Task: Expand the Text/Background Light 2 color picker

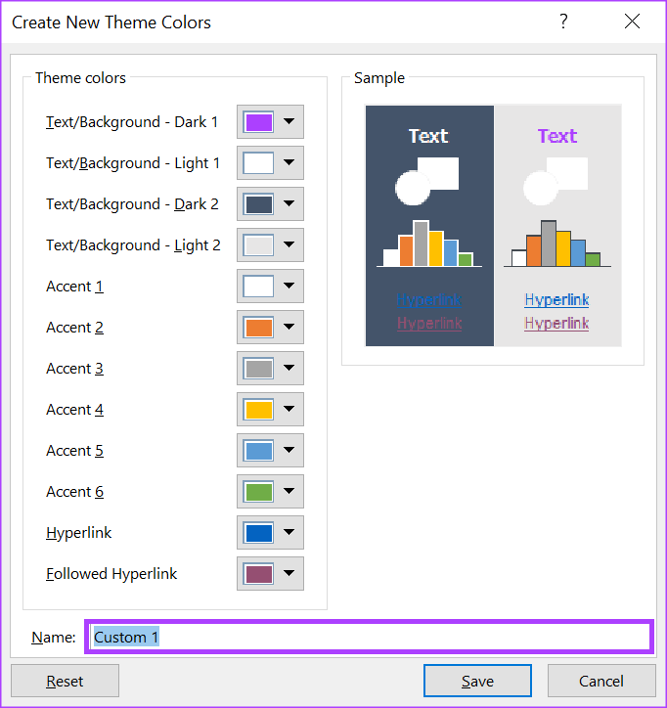Action: (289, 245)
